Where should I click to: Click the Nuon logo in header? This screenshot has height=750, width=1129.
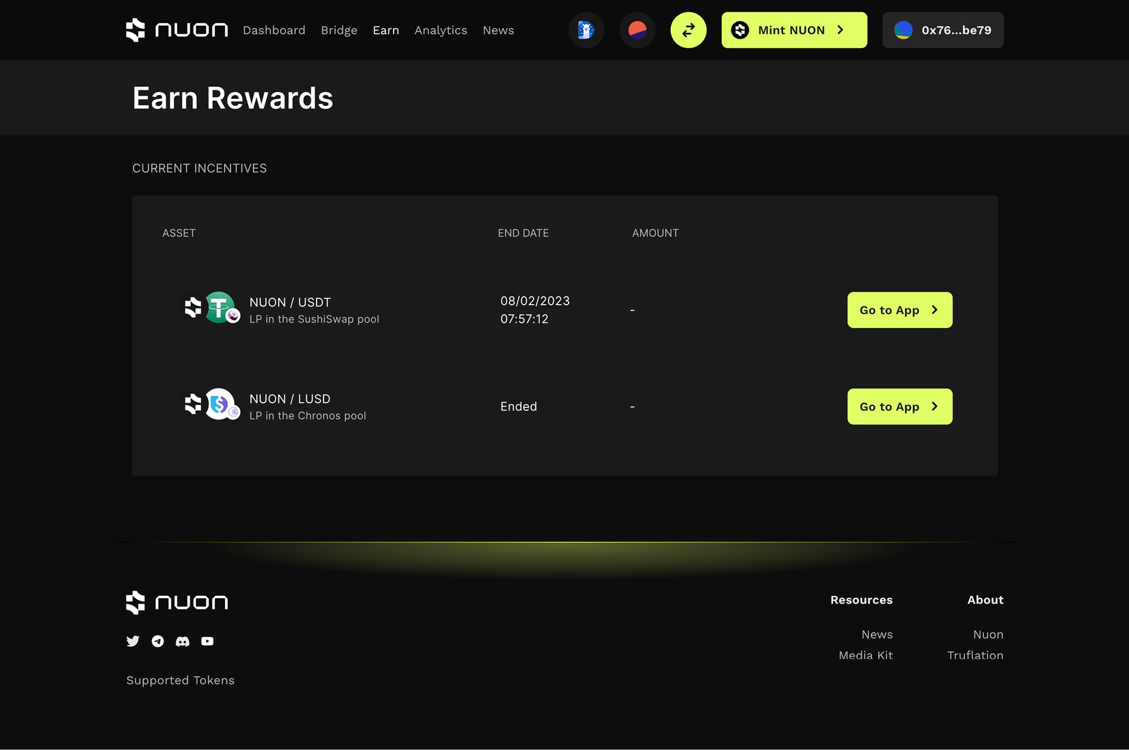177,30
